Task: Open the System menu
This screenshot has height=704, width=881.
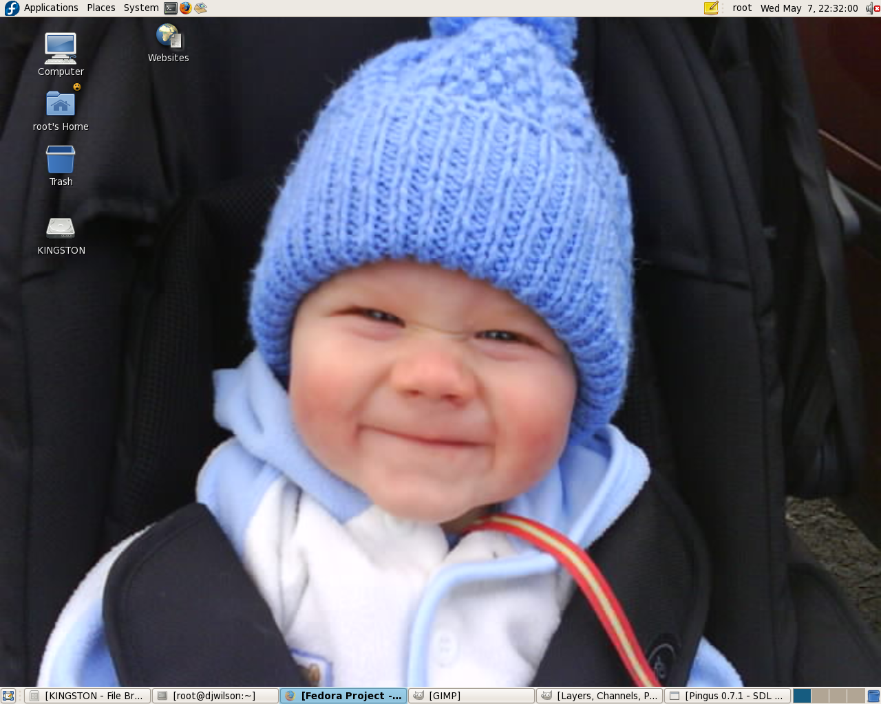Action: (141, 8)
